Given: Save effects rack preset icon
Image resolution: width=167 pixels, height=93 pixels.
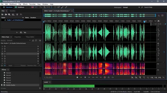Looking at the screenshot, I should click(33, 41).
